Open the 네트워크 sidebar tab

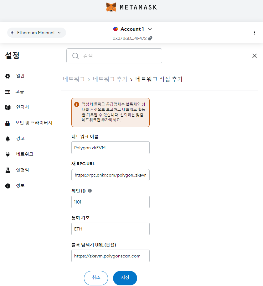pyautogui.click(x=25, y=154)
